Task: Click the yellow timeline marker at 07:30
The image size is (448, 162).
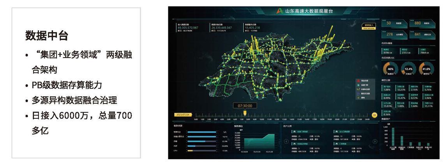Action: point(245,113)
